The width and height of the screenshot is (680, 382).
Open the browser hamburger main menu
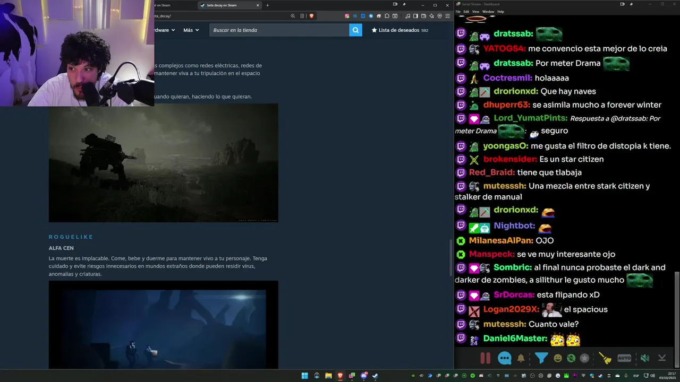[x=447, y=16]
